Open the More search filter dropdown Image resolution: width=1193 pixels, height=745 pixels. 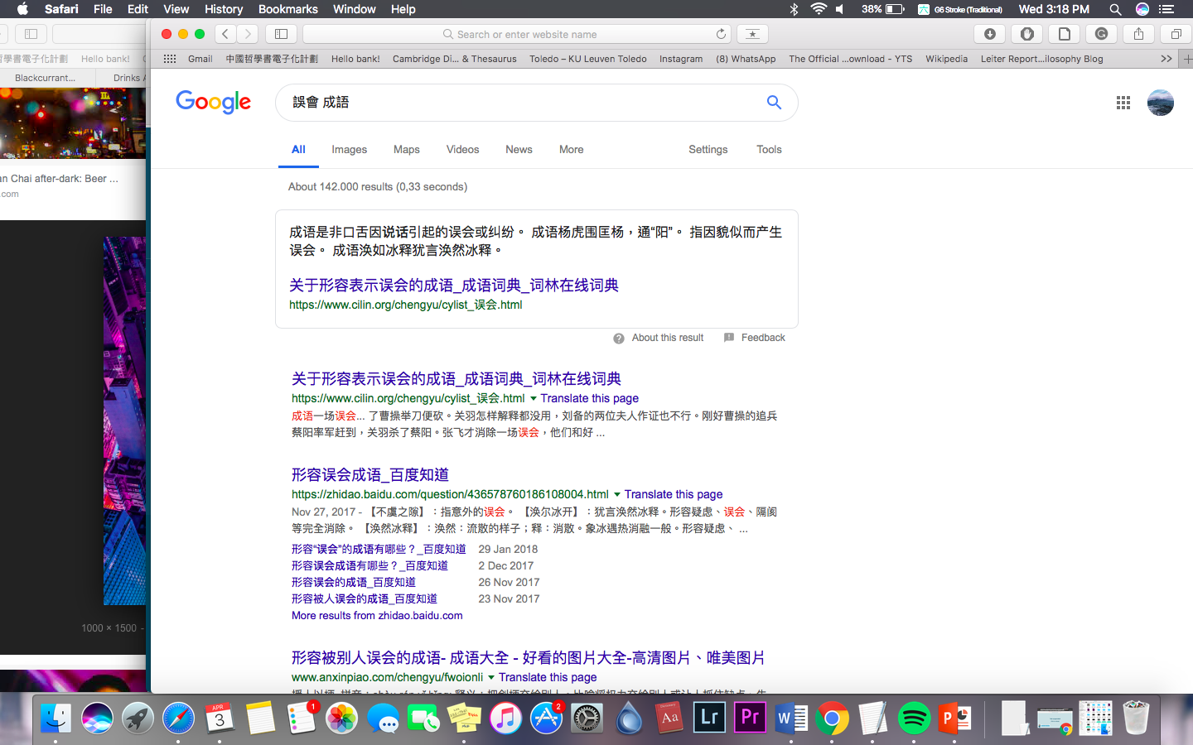pos(571,150)
